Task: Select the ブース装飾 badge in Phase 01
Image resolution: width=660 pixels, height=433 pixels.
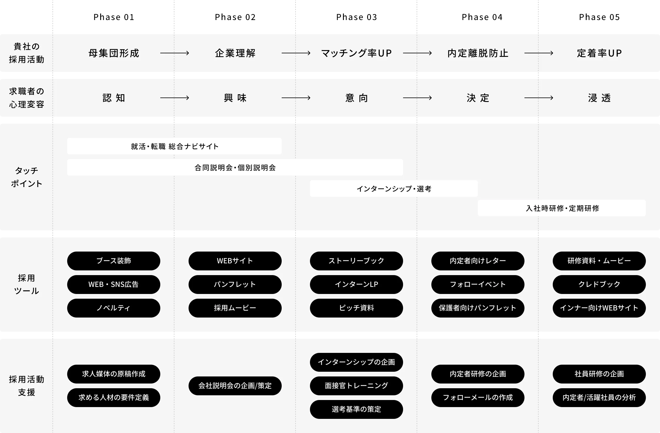Action: (x=113, y=261)
